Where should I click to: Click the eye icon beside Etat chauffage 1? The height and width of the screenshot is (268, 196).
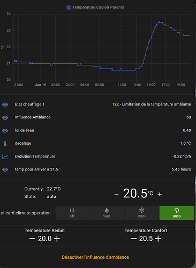(x=5, y=105)
